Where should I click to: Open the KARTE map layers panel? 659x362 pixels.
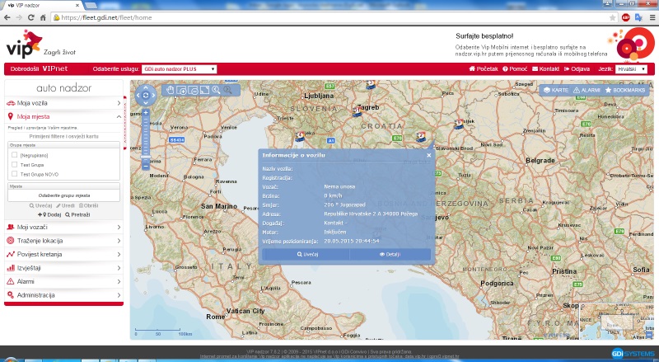(x=556, y=89)
